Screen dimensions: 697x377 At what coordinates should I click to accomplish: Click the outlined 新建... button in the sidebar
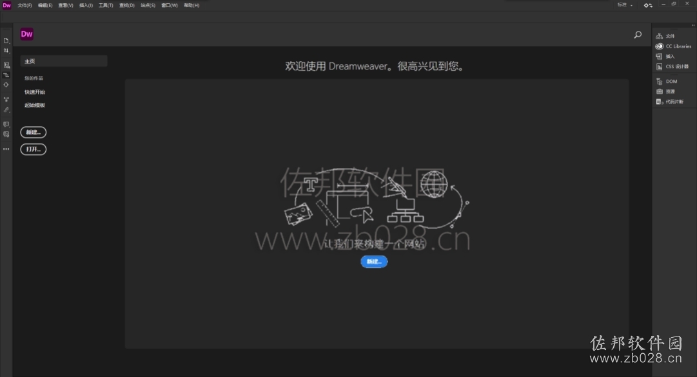34,132
